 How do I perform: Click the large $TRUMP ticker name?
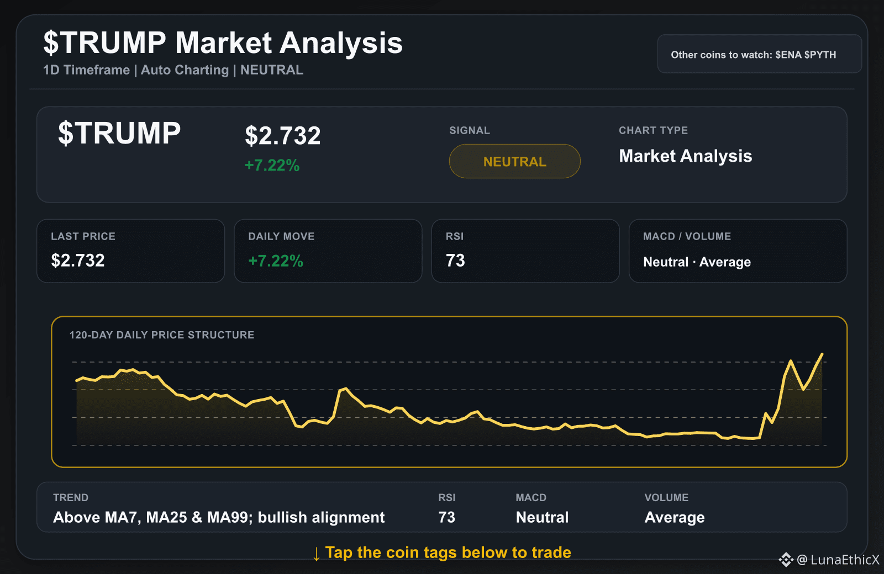[119, 133]
